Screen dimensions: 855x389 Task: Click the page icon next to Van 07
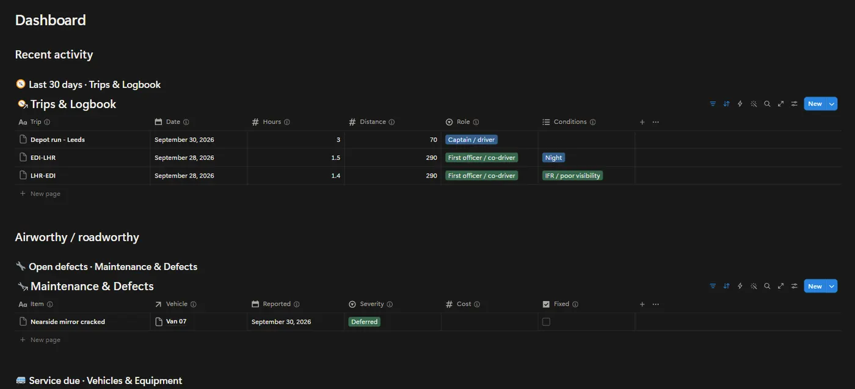159,321
